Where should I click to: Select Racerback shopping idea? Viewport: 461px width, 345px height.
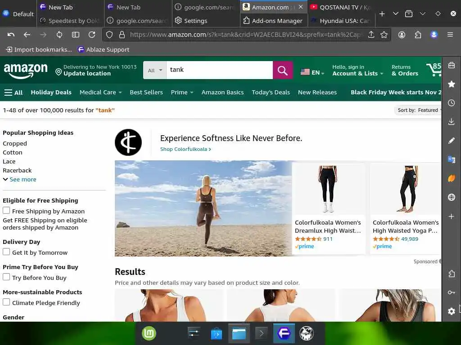(17, 170)
